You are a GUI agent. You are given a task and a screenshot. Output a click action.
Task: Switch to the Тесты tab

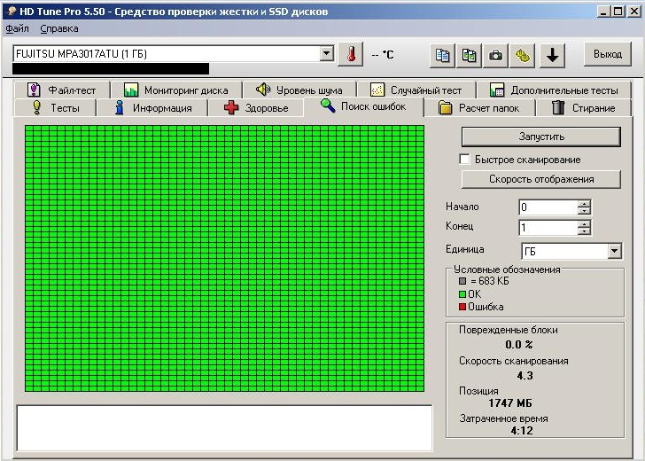56,108
